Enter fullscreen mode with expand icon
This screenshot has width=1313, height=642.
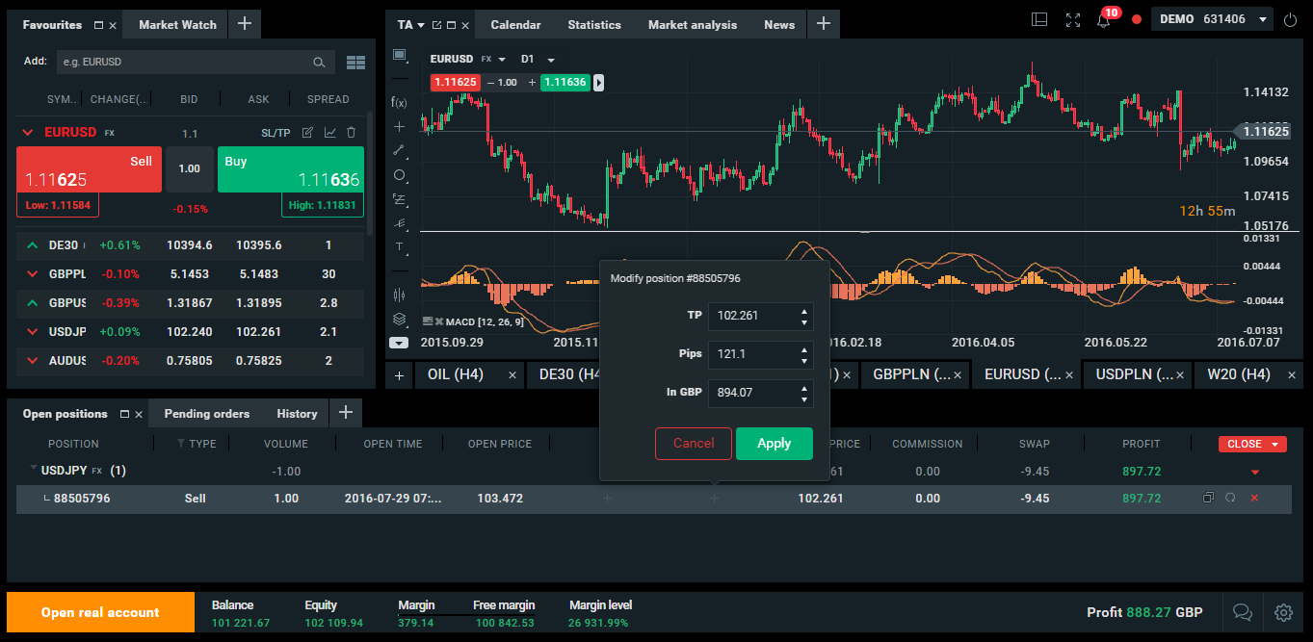pyautogui.click(x=1073, y=20)
